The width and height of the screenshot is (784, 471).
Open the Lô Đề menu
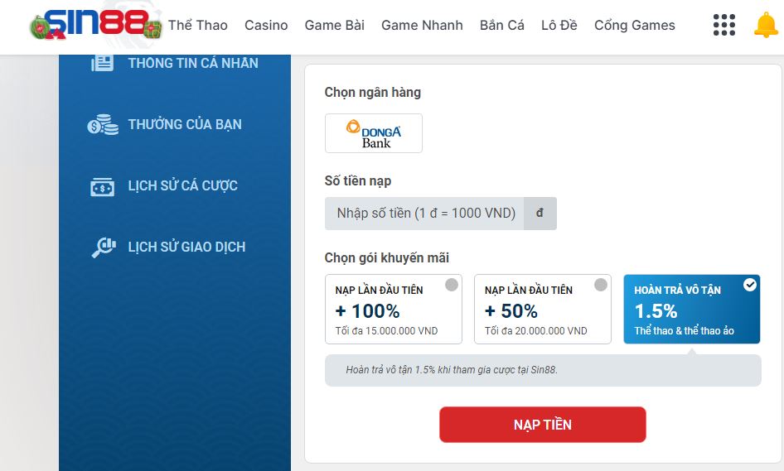[x=559, y=25]
